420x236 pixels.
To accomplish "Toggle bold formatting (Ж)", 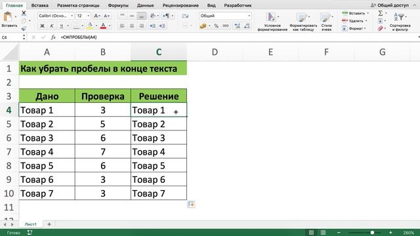I will pyautogui.click(x=42, y=26).
